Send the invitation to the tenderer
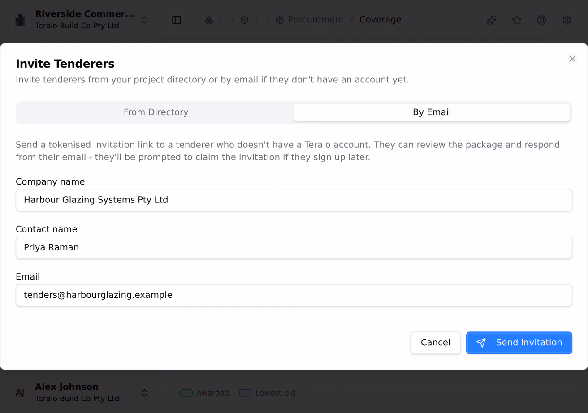Screen dimensions: 588x413 point(519,343)
